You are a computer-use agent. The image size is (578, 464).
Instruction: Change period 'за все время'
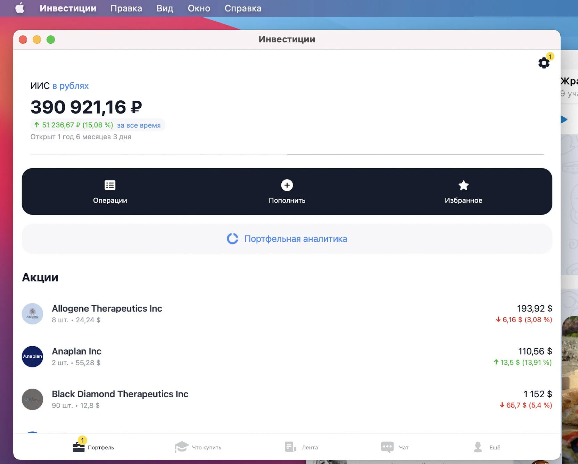[139, 125]
